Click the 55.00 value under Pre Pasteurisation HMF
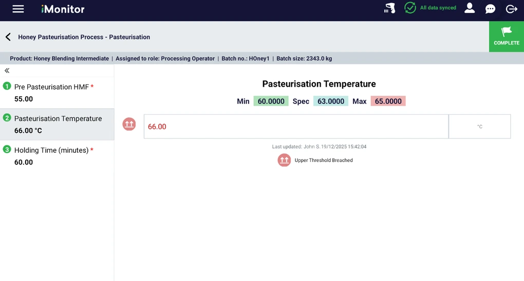The width and height of the screenshot is (524, 281). [x=24, y=99]
